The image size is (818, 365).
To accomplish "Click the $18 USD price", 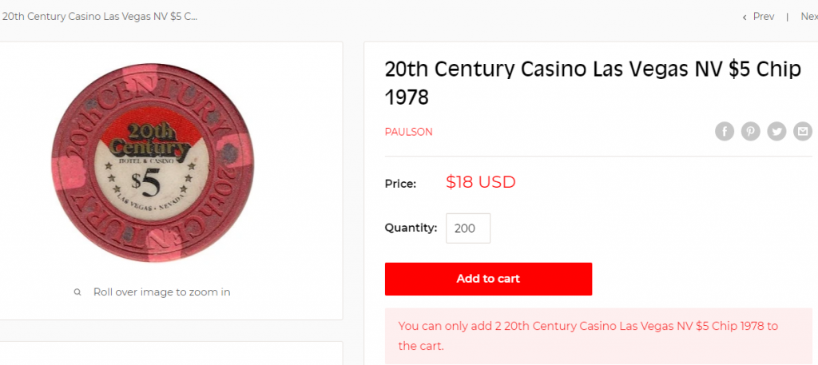I will (x=480, y=182).
